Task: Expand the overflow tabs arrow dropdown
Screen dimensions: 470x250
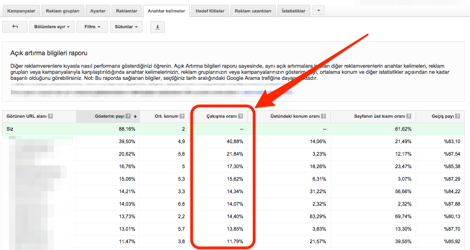Action: pyautogui.click(x=318, y=10)
